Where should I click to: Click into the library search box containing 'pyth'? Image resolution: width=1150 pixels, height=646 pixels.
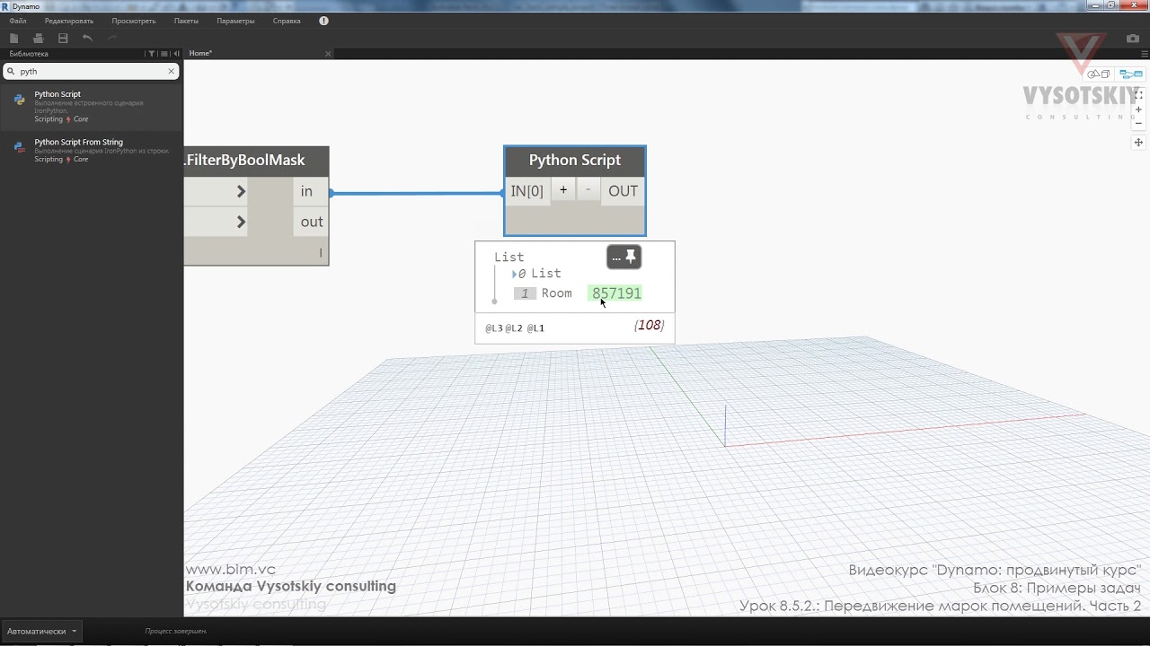pyautogui.click(x=91, y=71)
